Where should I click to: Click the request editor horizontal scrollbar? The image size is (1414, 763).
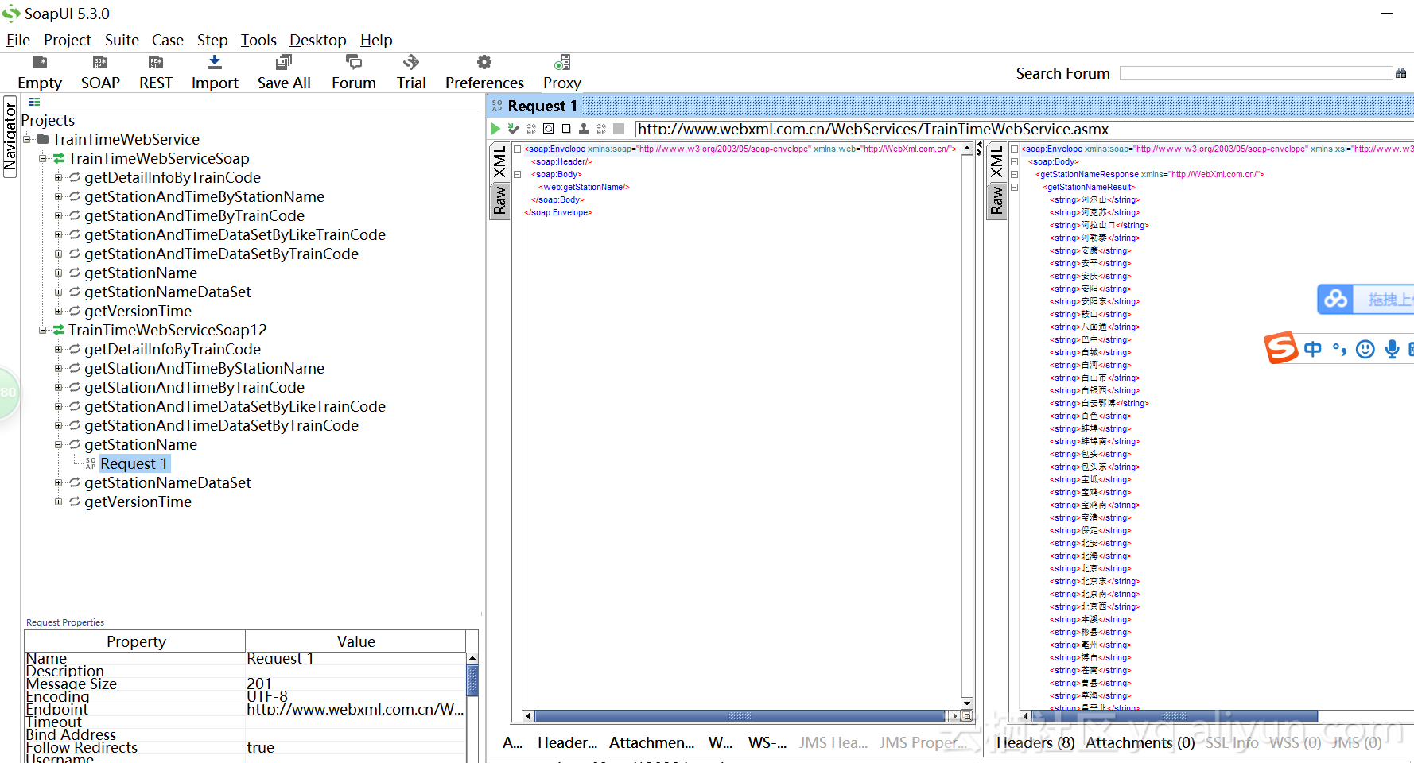741,716
